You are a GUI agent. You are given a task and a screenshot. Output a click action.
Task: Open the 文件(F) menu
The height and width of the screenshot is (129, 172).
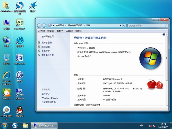tap(41, 31)
